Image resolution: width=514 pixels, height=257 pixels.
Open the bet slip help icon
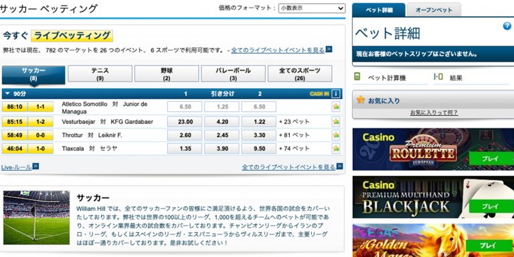(x=507, y=26)
